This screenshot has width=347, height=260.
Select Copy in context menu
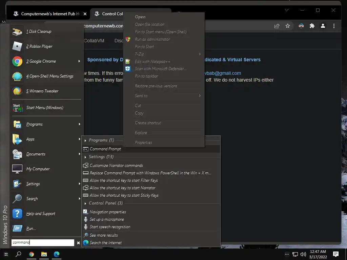(164, 113)
